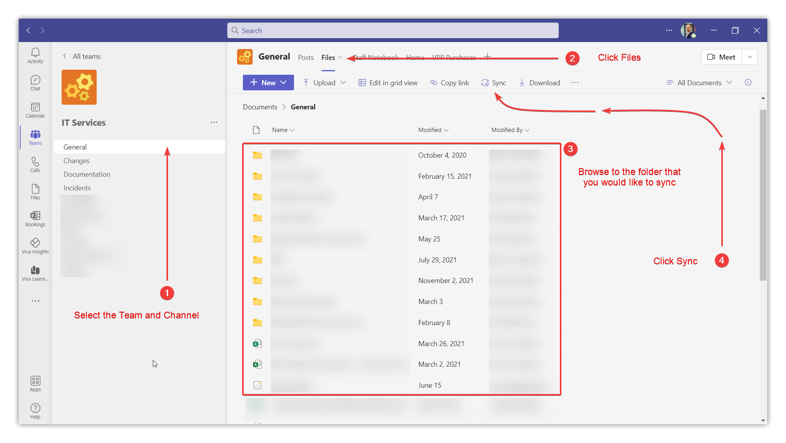The image size is (786, 443).
Task: Switch to Calls
Action: (35, 164)
